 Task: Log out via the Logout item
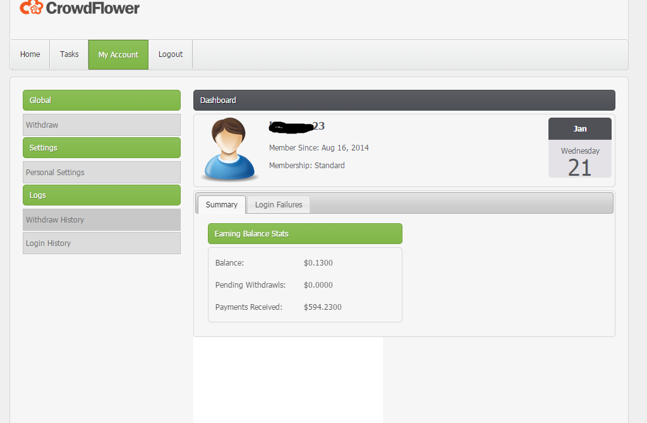(171, 54)
